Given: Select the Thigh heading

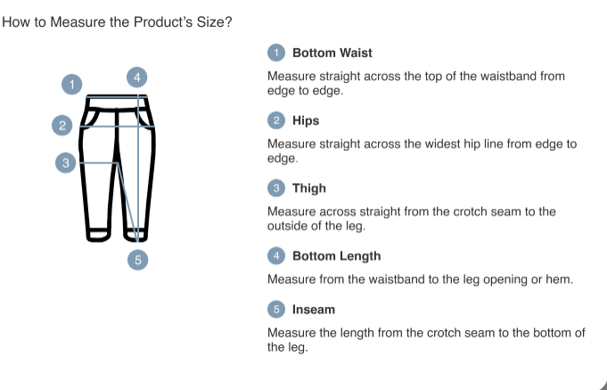Looking at the screenshot, I should pos(309,188).
